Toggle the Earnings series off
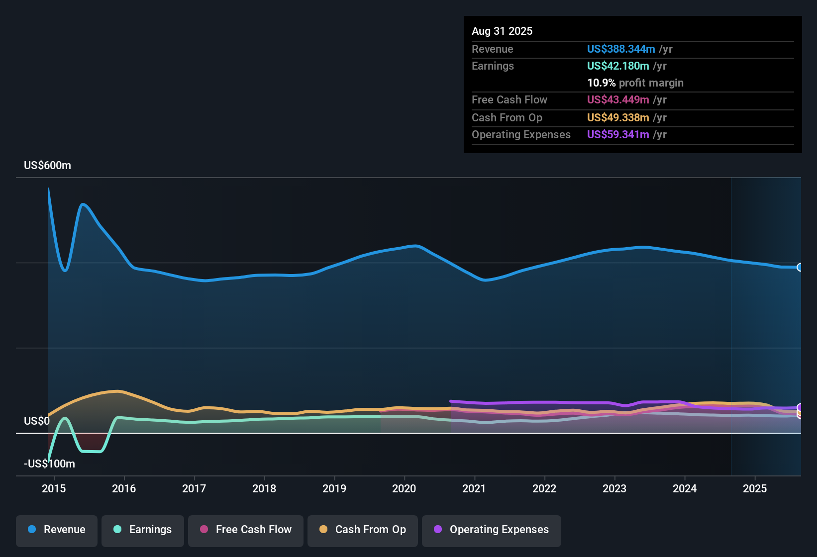The width and height of the screenshot is (817, 557). 143,530
